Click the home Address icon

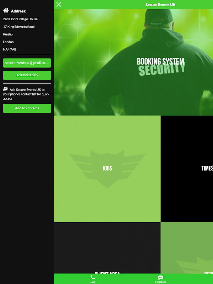[6, 11]
